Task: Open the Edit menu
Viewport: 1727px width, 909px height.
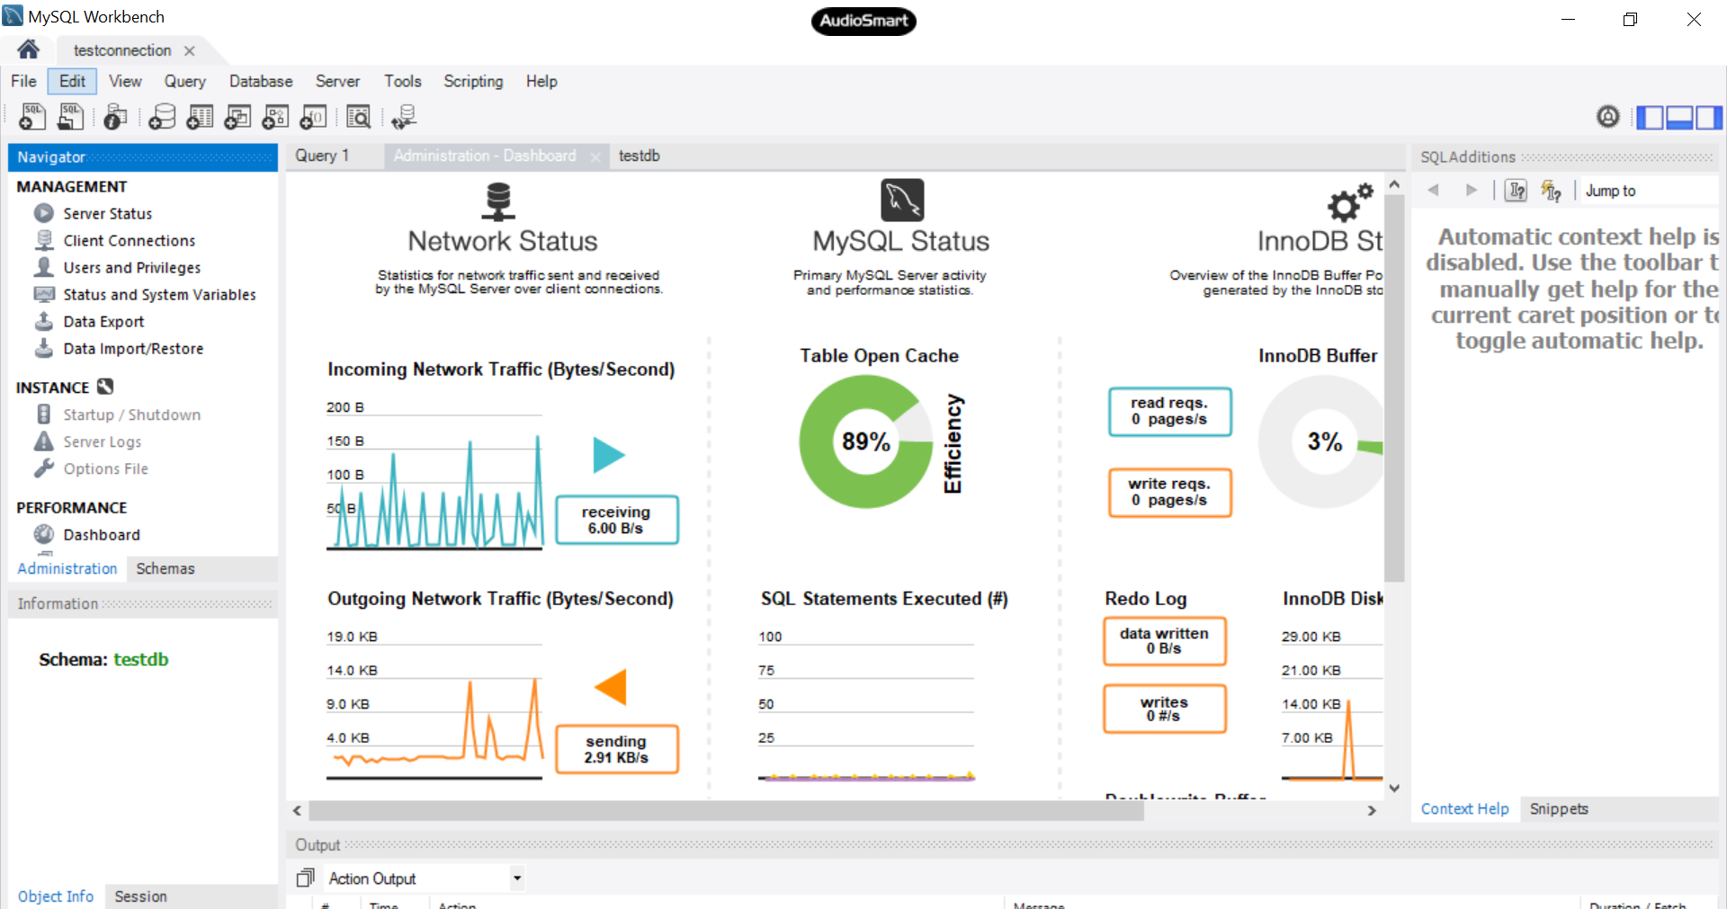Action: 72,81
